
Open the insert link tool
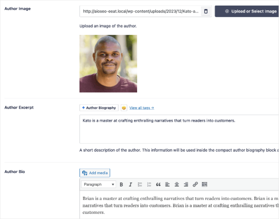point(195,185)
